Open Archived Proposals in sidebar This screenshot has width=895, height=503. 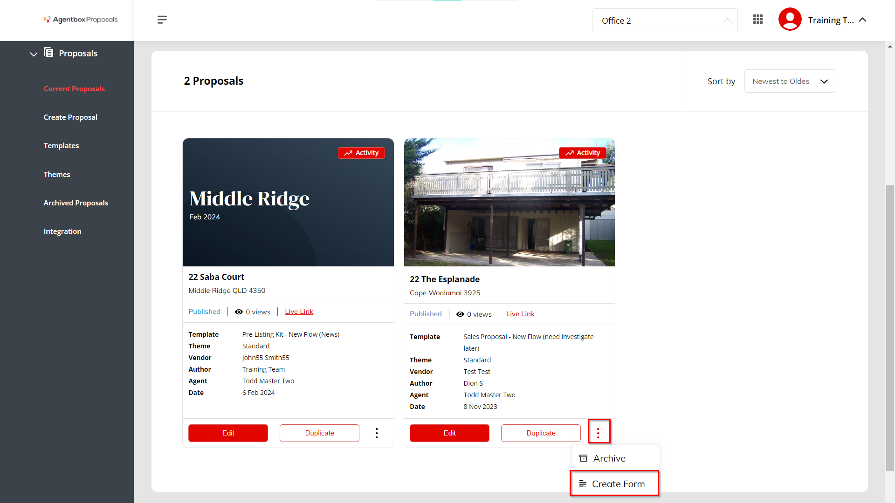click(x=76, y=203)
